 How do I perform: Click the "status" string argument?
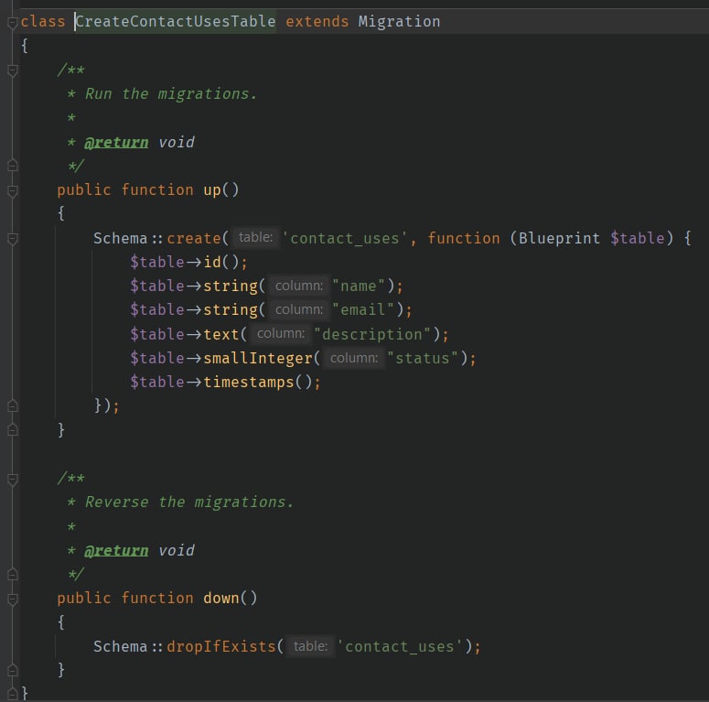(x=423, y=358)
